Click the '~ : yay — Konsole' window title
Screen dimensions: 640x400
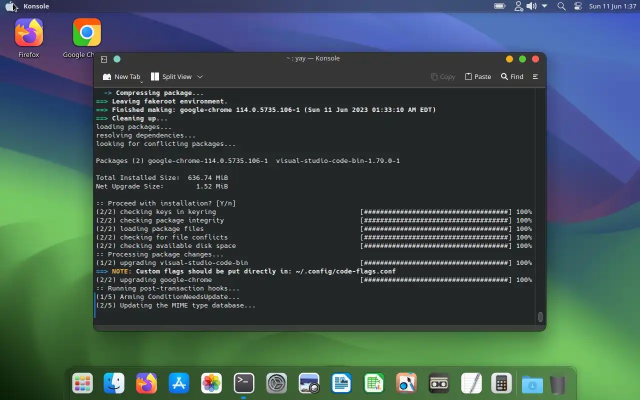313,58
